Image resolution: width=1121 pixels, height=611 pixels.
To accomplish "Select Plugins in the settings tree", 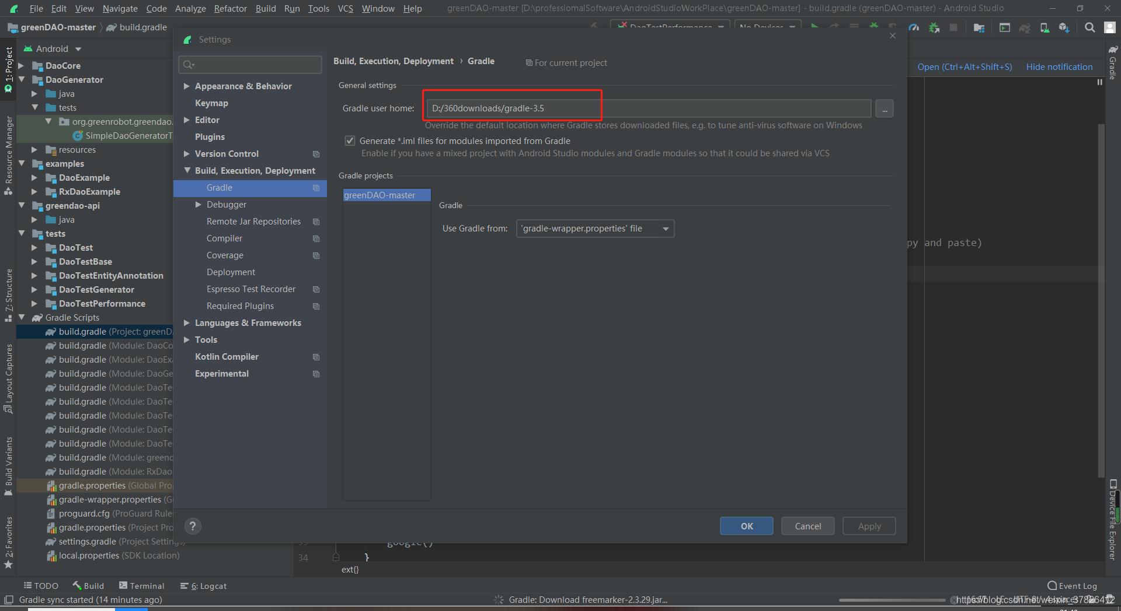I will pos(210,137).
